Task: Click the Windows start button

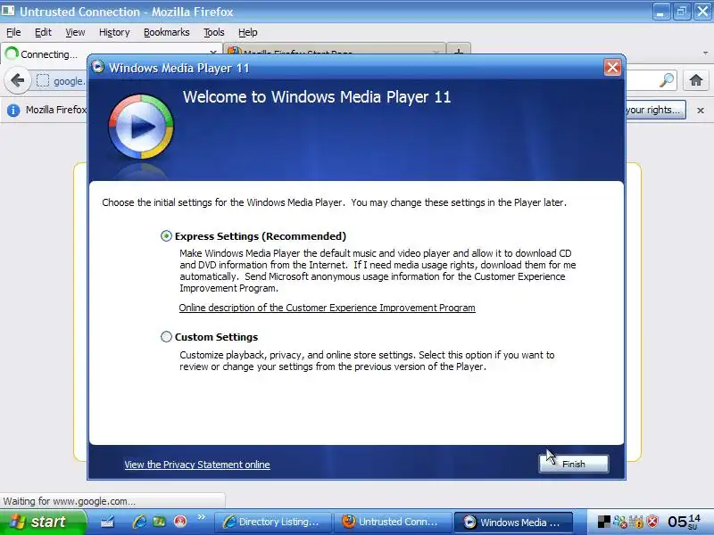Action: coord(43,522)
